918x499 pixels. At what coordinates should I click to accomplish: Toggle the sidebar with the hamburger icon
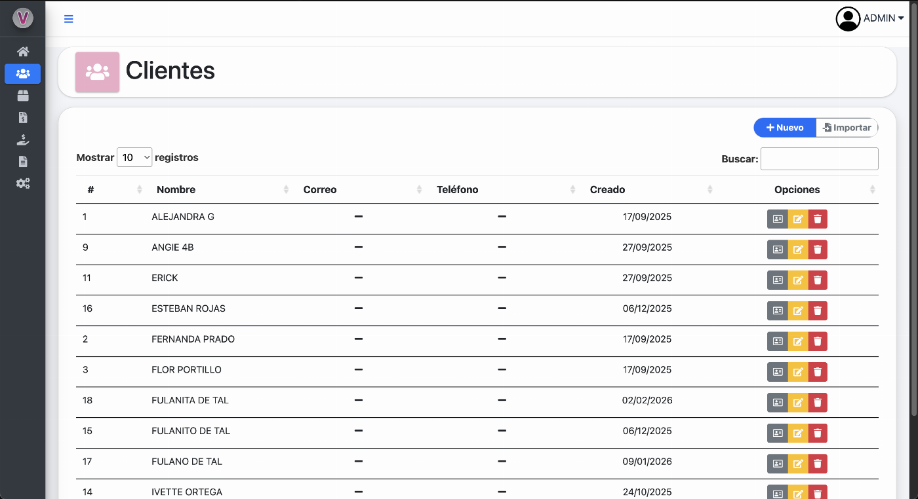pyautogui.click(x=68, y=18)
